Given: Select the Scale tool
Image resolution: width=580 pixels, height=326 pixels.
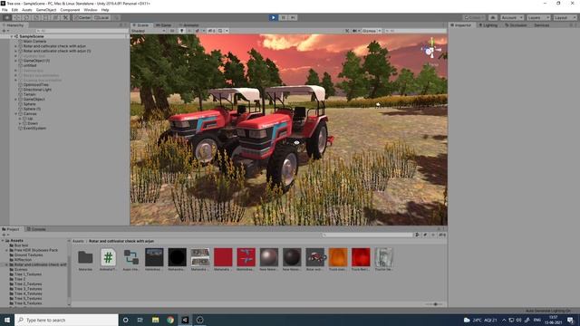Looking at the screenshot, I should (x=36, y=17).
